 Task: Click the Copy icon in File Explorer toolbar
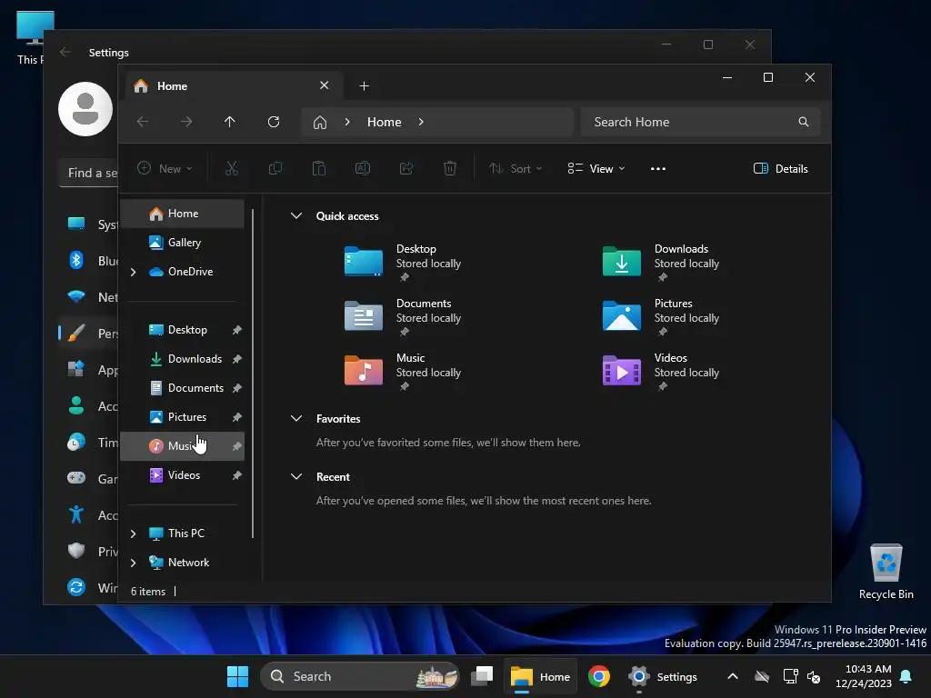(275, 168)
